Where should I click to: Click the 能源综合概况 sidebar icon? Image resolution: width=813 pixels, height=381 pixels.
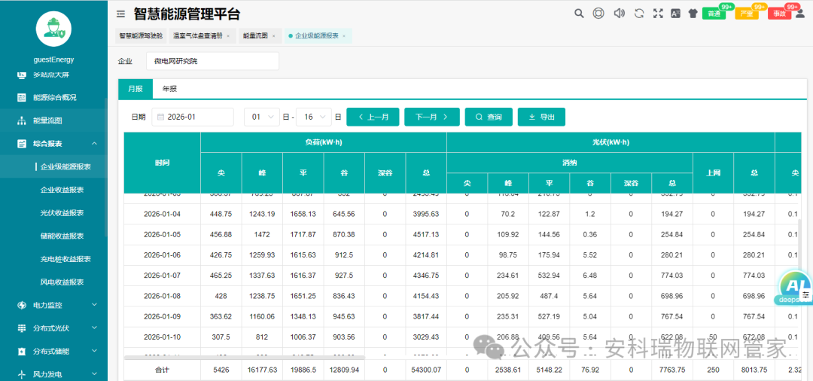click(21, 97)
